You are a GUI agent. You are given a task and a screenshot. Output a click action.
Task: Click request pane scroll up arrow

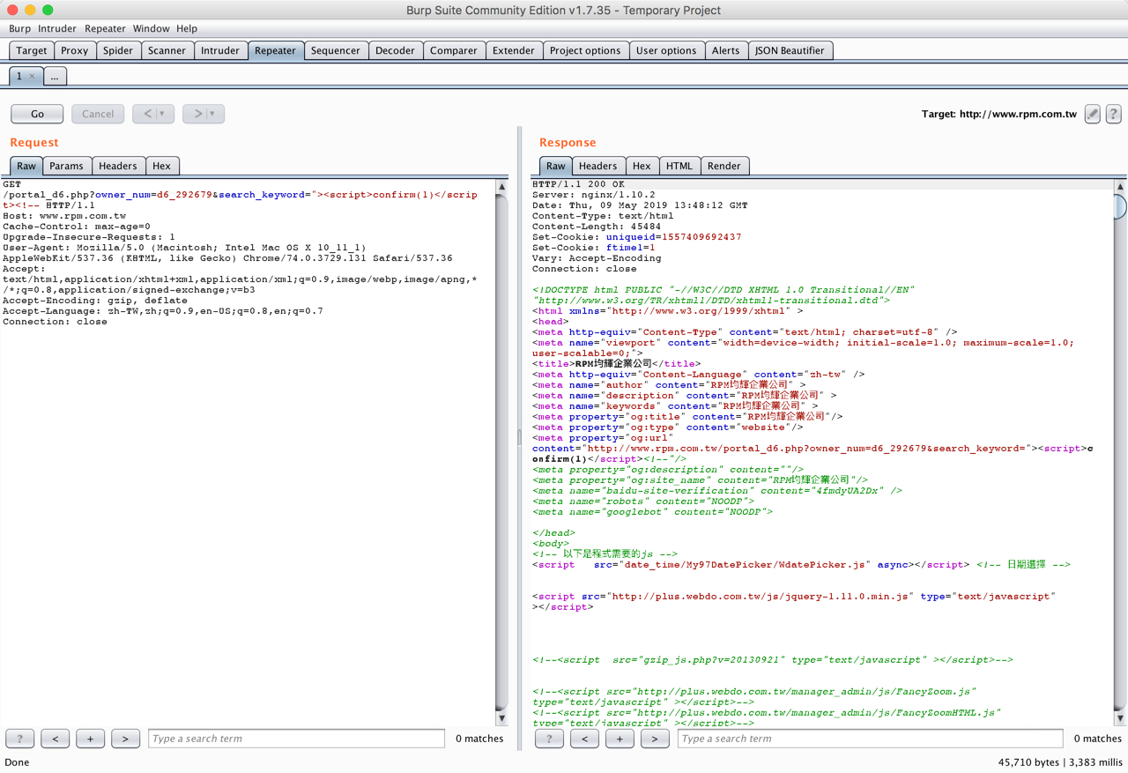502,187
